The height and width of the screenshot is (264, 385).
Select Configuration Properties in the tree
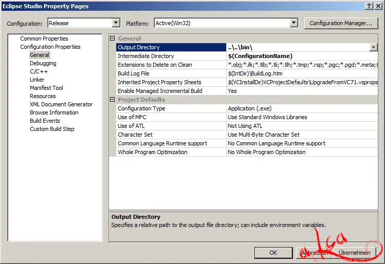point(50,47)
